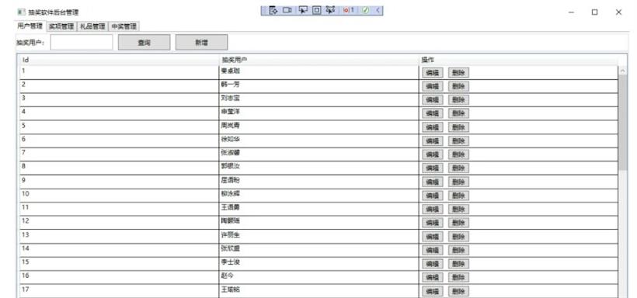Click 删除 for row Id 10
The image size is (637, 298).
(458, 196)
